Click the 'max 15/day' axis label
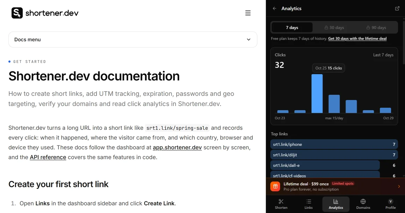Screen dimensions: 405x213 pyautogui.click(x=334, y=118)
